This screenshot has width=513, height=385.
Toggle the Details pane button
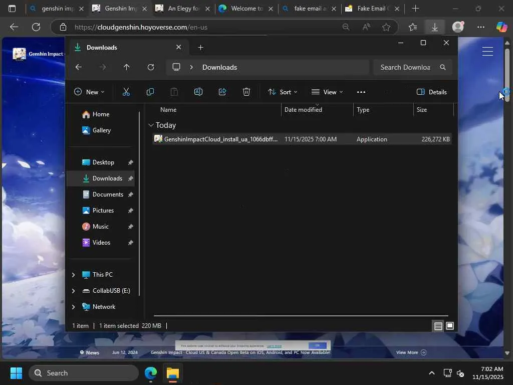pos(431,92)
